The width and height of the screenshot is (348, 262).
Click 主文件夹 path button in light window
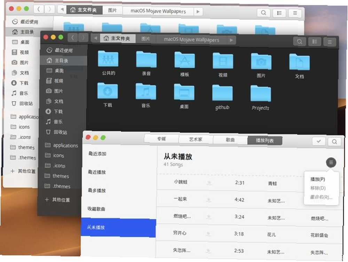[x=84, y=10]
